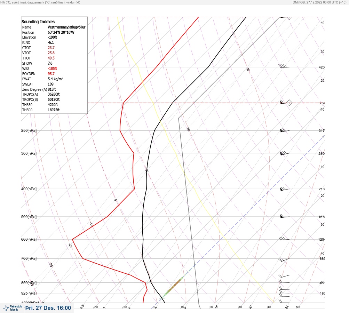Click the wind barb at 500 hPa
Image resolution: width=349 pixels, height=313 pixels.
coord(285,216)
